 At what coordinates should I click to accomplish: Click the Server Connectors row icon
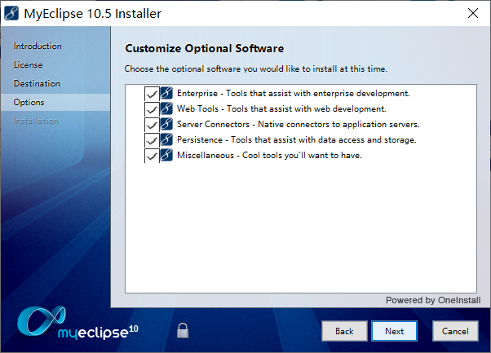point(166,124)
